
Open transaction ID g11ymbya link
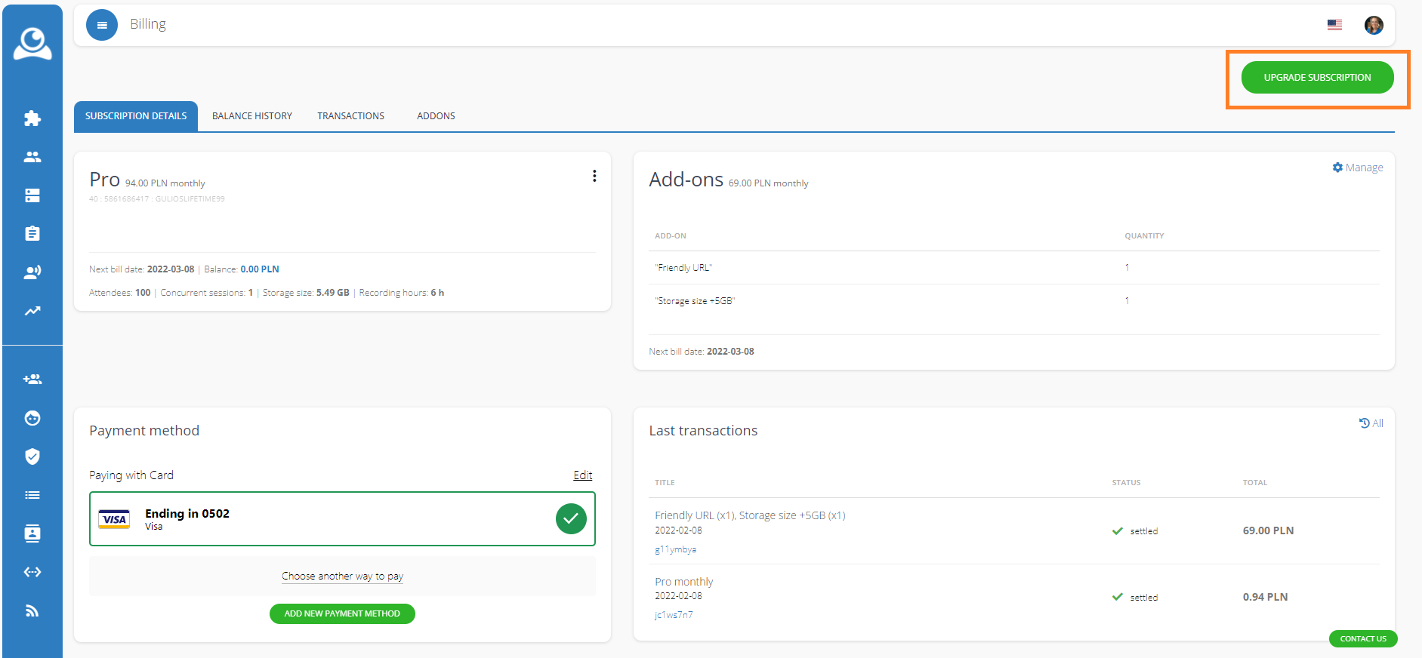tap(675, 550)
